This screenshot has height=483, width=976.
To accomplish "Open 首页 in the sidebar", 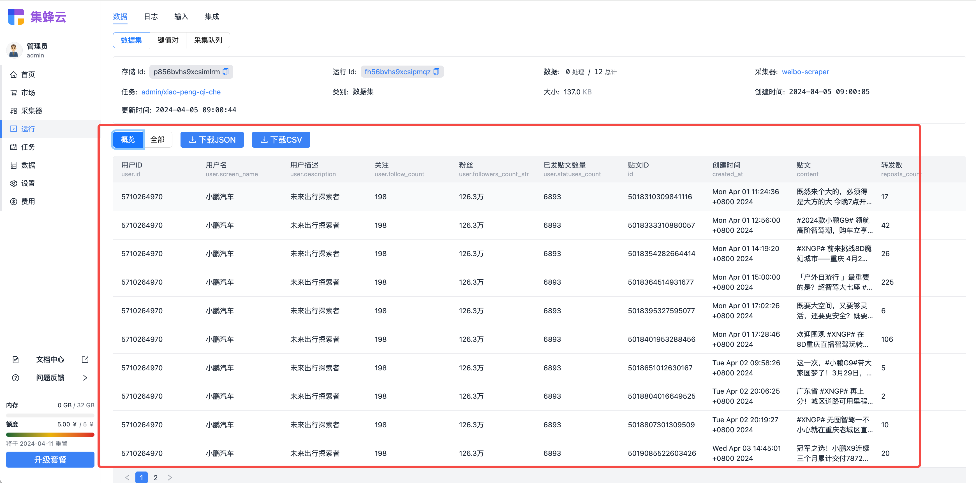I will tap(51, 75).
